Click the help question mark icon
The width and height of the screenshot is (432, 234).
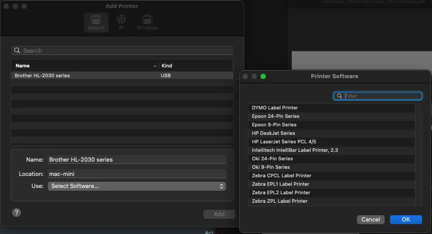pyautogui.click(x=17, y=213)
